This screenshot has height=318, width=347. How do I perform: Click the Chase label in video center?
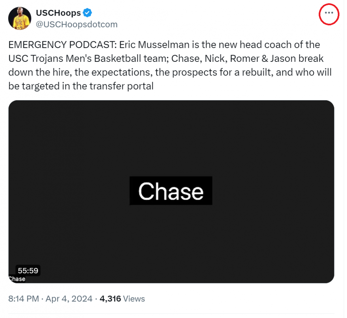(x=171, y=191)
